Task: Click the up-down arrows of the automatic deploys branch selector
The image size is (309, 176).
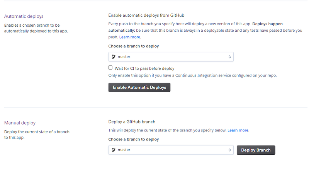Action: [230, 57]
